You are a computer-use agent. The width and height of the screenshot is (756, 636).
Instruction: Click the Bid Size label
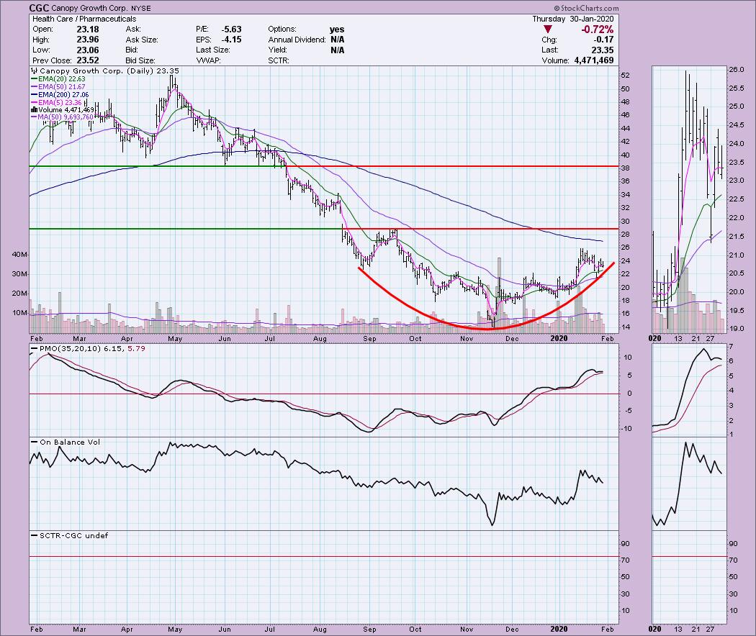click(140, 60)
